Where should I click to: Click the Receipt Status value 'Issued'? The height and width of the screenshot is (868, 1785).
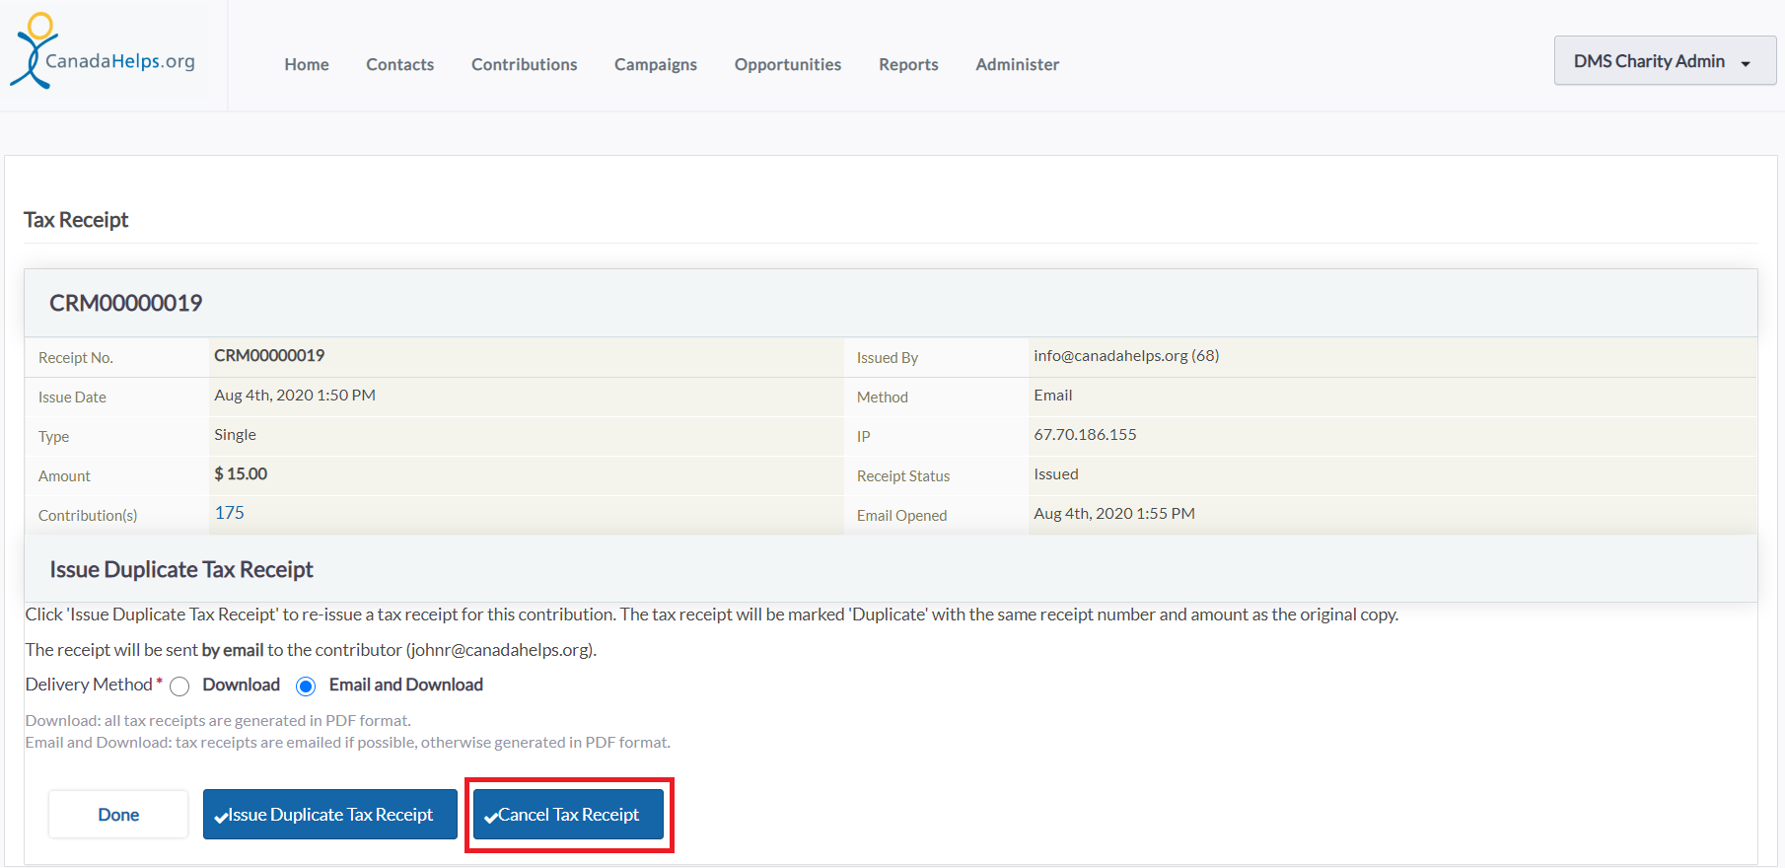[x=1056, y=473]
